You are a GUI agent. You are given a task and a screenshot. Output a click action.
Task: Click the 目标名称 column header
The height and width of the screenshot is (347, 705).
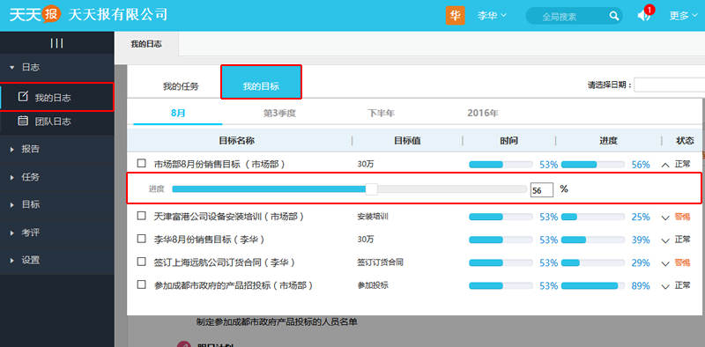tap(236, 141)
